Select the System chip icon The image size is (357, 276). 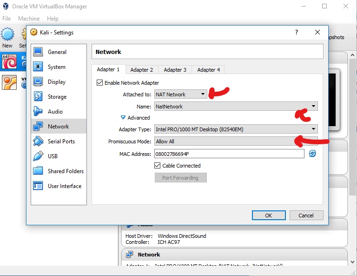(x=38, y=67)
